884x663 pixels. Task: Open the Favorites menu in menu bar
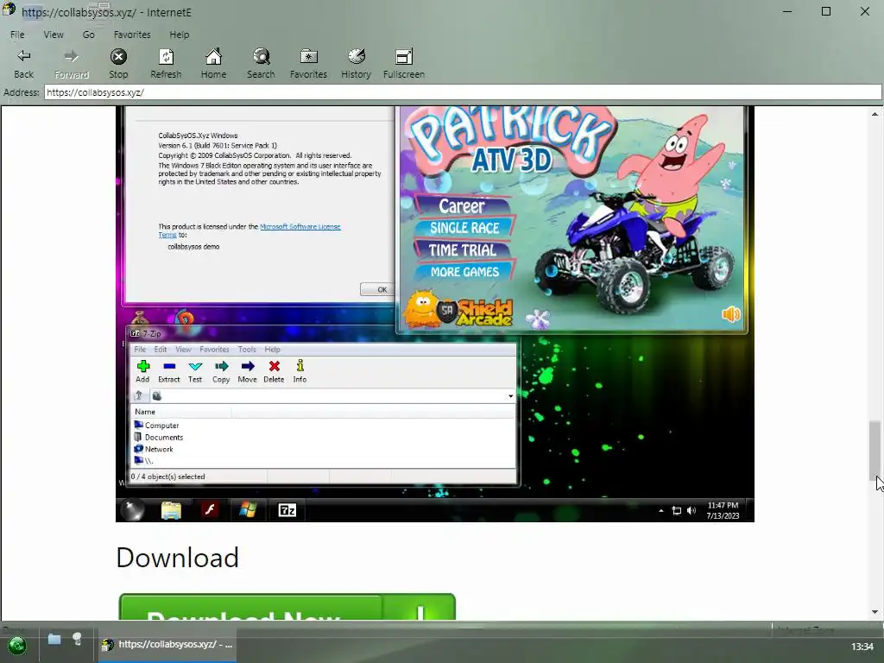click(x=132, y=35)
